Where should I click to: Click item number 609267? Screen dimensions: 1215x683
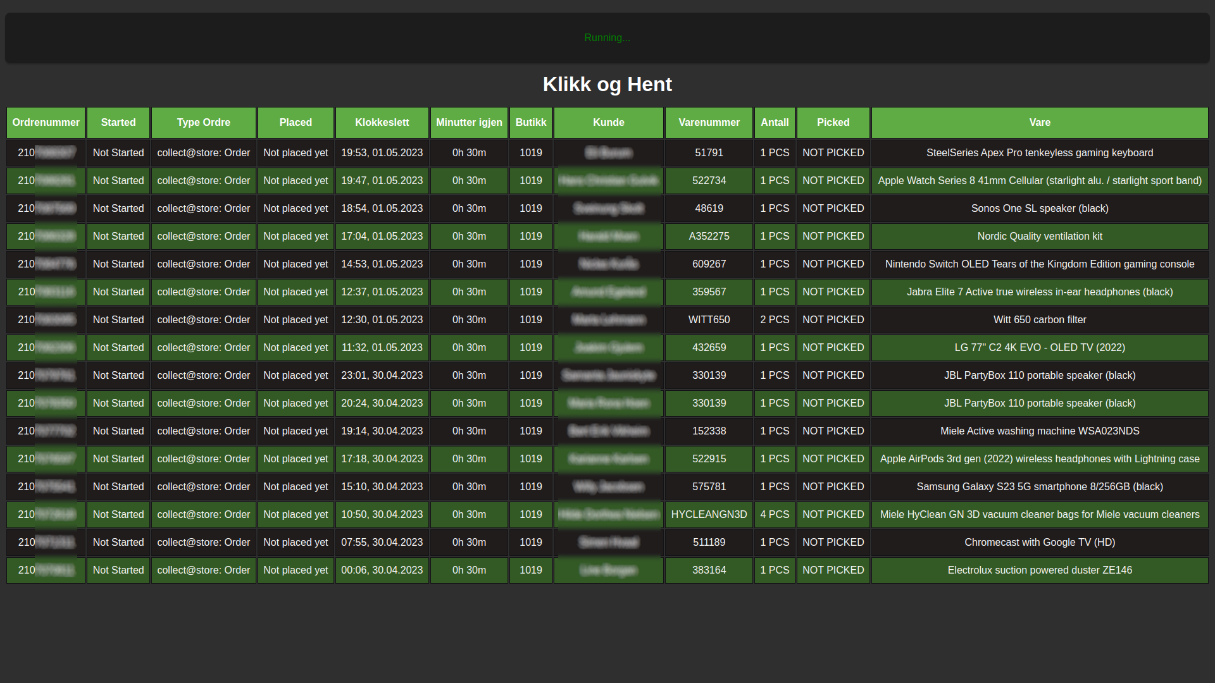click(x=709, y=264)
